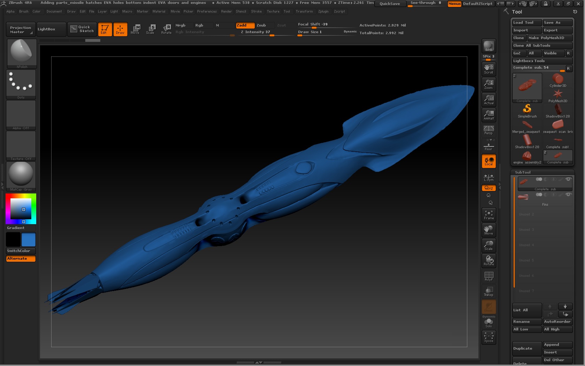Select the Scroll tool on the right shelf

tap(489, 69)
